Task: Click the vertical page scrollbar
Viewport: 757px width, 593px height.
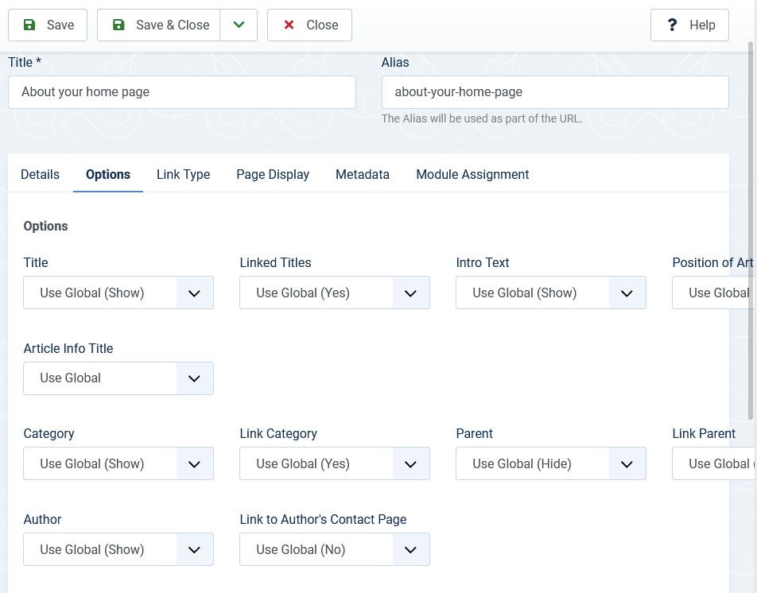Action: 751,231
